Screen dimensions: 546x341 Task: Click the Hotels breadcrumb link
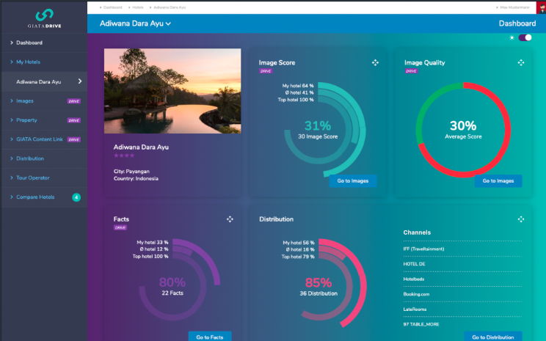click(x=137, y=7)
